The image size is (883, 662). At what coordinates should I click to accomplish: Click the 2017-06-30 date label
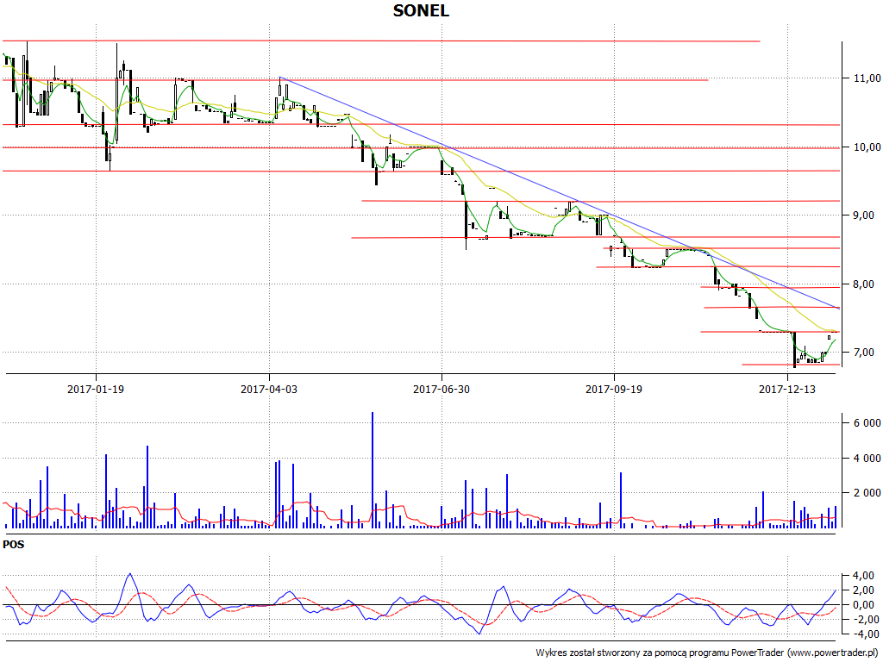(x=441, y=389)
